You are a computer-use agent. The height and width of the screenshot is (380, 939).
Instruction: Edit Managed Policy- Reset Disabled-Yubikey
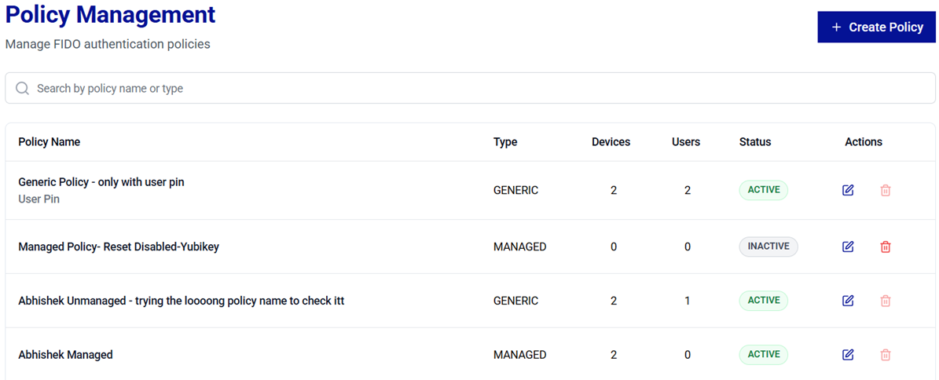pyautogui.click(x=848, y=247)
